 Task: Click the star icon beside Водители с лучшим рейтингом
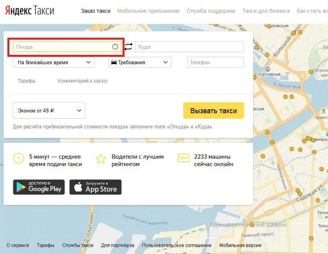tap(101, 158)
